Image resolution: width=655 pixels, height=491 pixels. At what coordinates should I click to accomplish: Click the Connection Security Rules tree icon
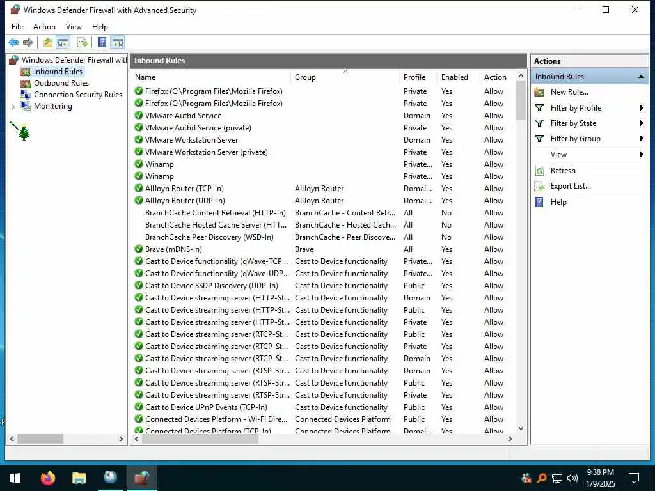coord(26,95)
